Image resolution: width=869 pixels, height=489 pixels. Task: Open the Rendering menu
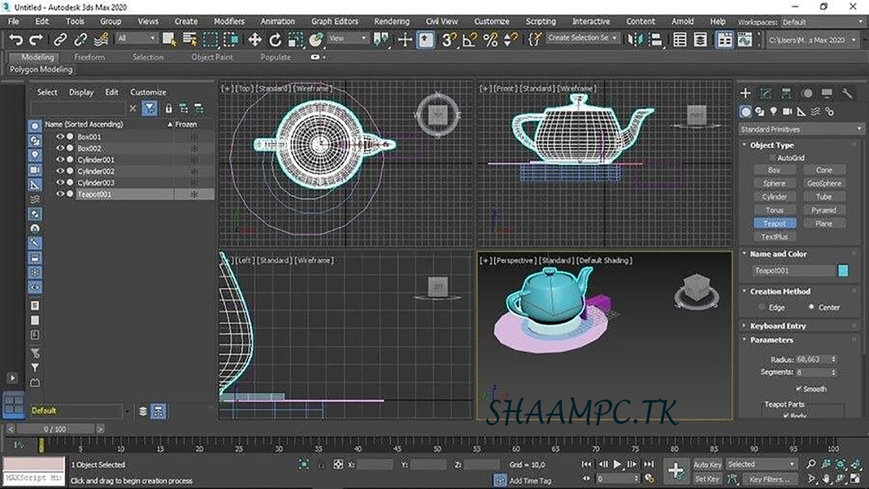coord(392,22)
